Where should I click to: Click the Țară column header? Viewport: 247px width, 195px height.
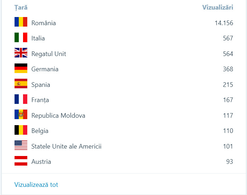[x=21, y=7]
